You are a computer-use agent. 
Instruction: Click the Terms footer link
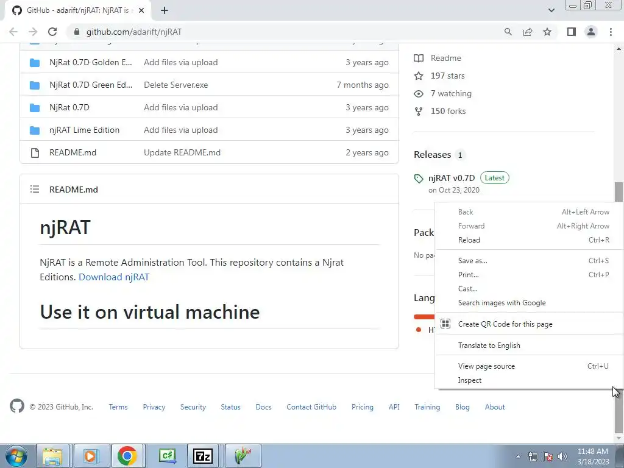118,407
